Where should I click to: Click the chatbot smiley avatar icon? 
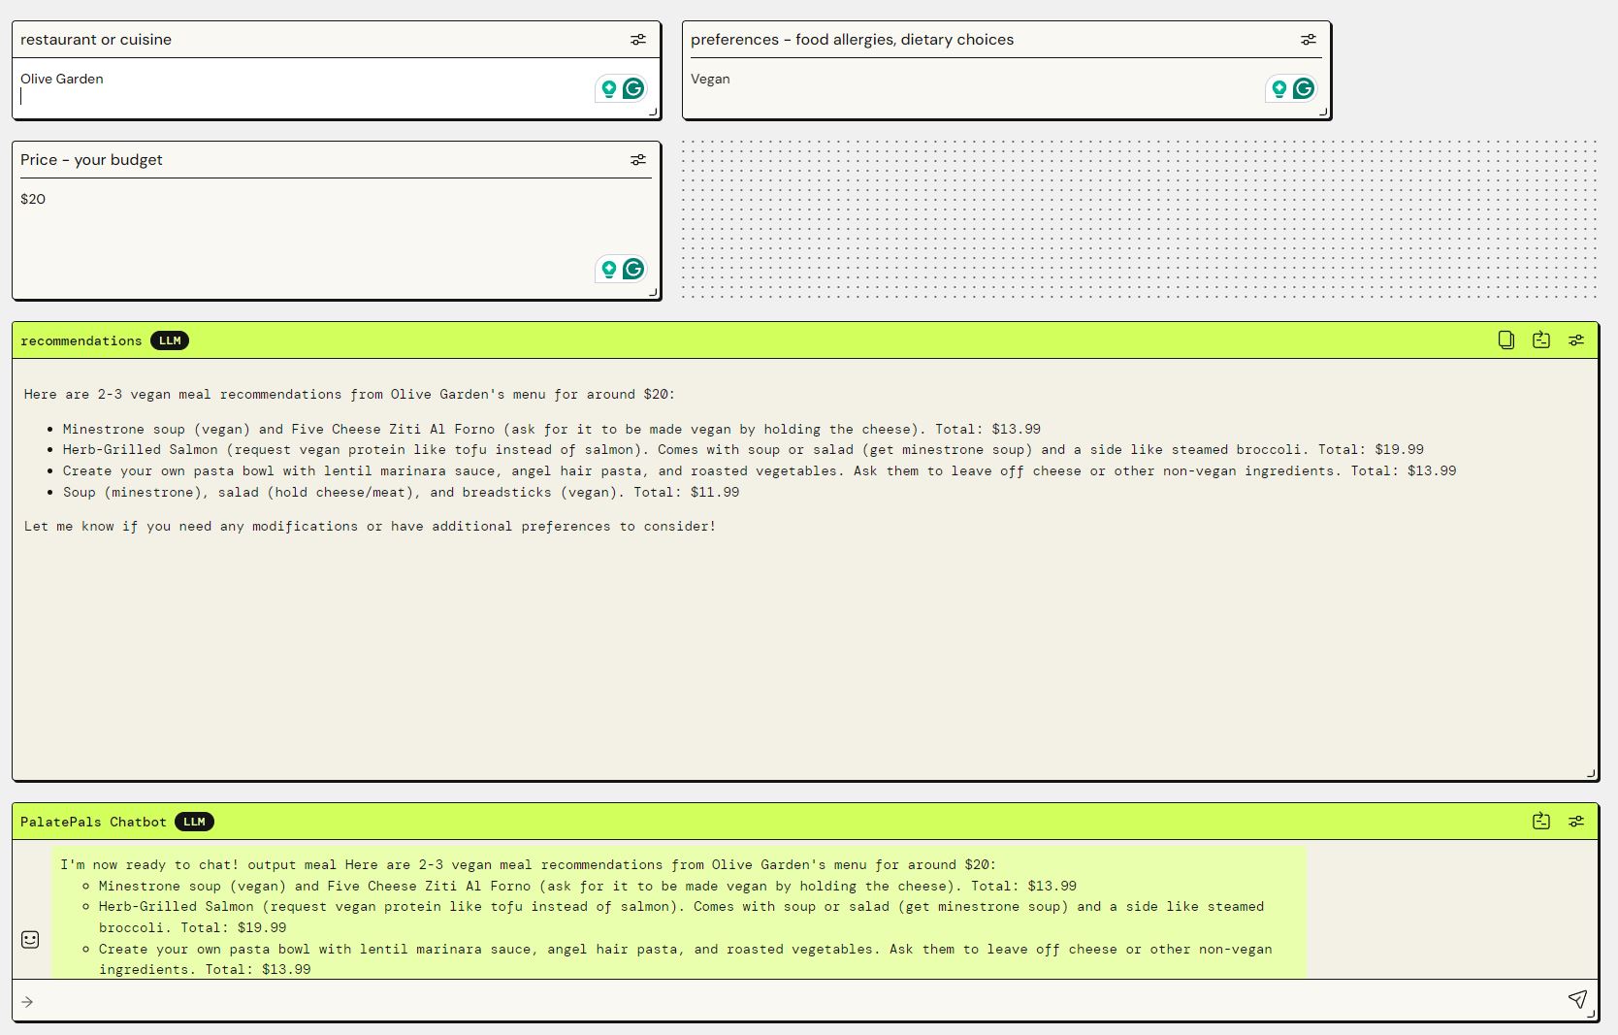pyautogui.click(x=30, y=939)
